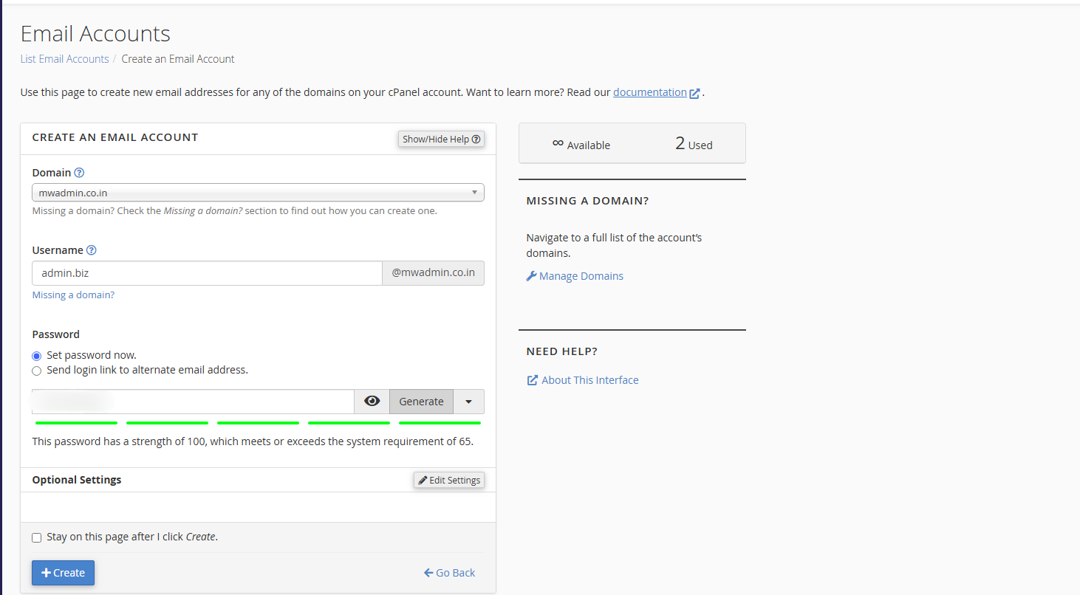Image resolution: width=1080 pixels, height=595 pixels.
Task: Click the Optional Settings heading
Action: pos(77,480)
